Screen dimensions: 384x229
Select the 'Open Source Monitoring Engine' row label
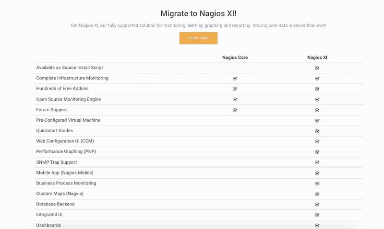69,99
